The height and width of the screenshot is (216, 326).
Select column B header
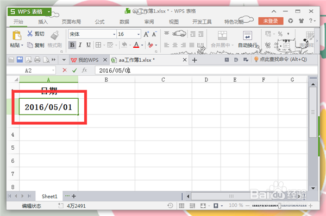(x=106, y=80)
